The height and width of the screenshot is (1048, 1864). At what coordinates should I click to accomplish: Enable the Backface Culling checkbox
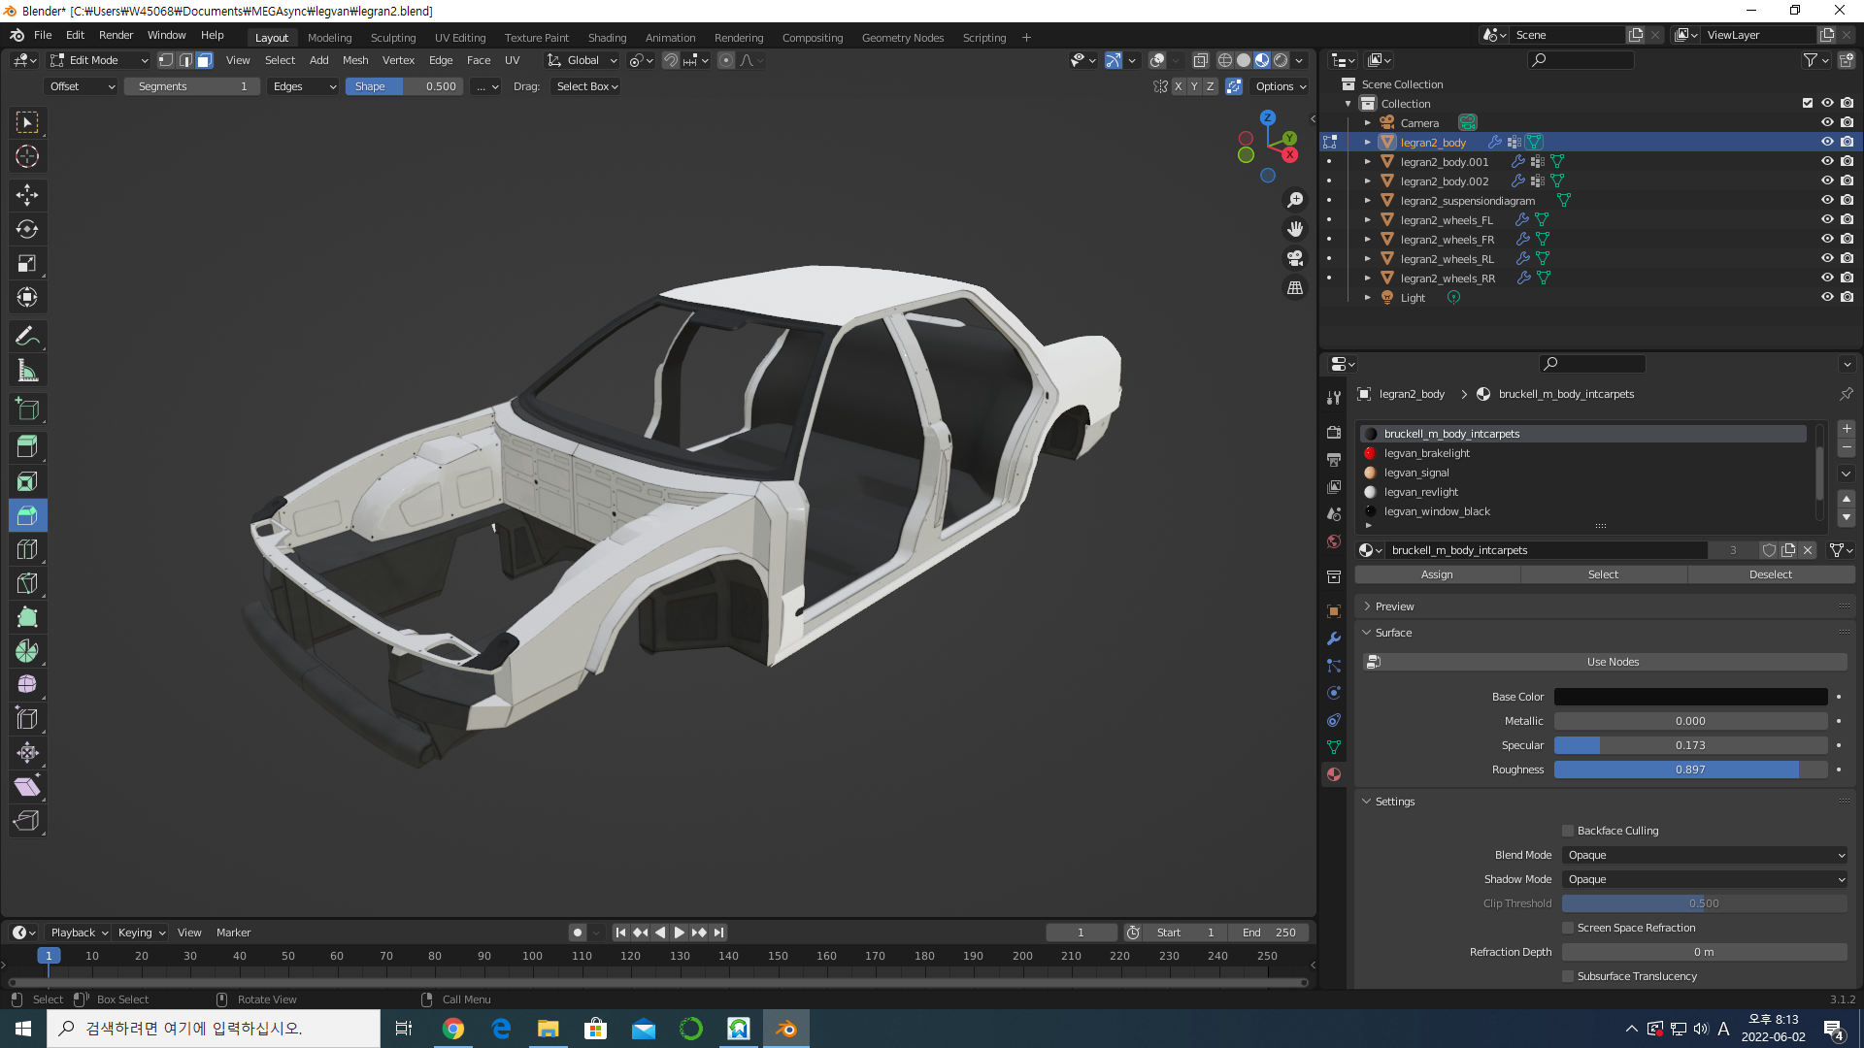1568,831
